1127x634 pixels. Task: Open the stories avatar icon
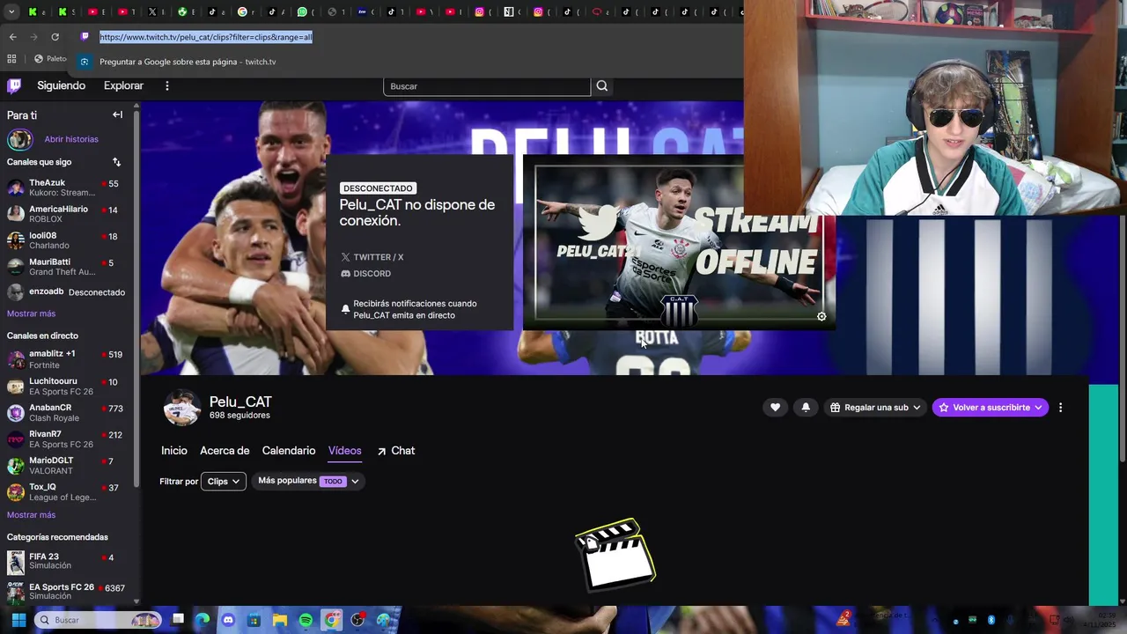point(19,139)
